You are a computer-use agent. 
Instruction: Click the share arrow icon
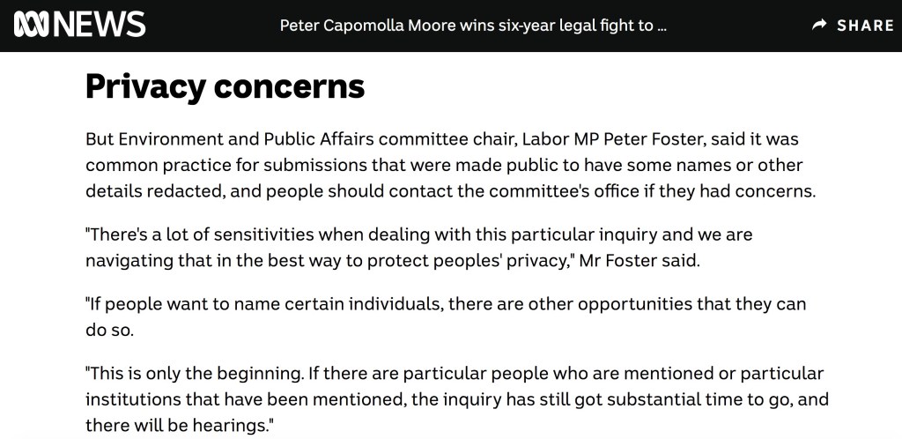pyautogui.click(x=819, y=26)
